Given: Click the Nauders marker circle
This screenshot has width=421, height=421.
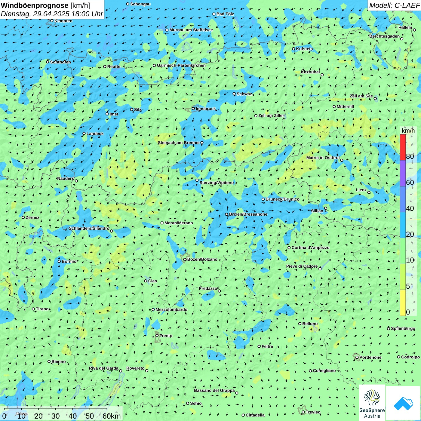Looking at the screenshot, I should pos(76,181).
